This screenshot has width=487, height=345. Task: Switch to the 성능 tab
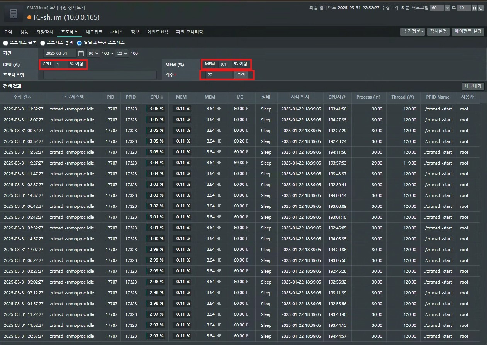(24, 32)
